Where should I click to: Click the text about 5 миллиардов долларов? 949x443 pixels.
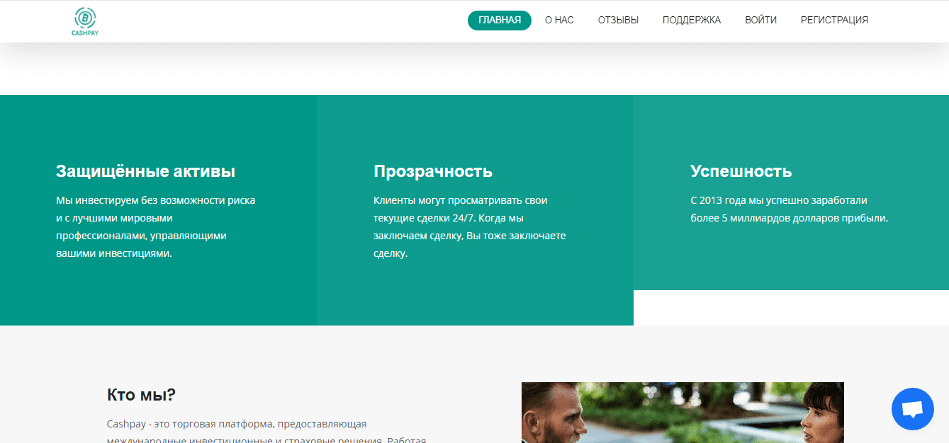click(789, 209)
